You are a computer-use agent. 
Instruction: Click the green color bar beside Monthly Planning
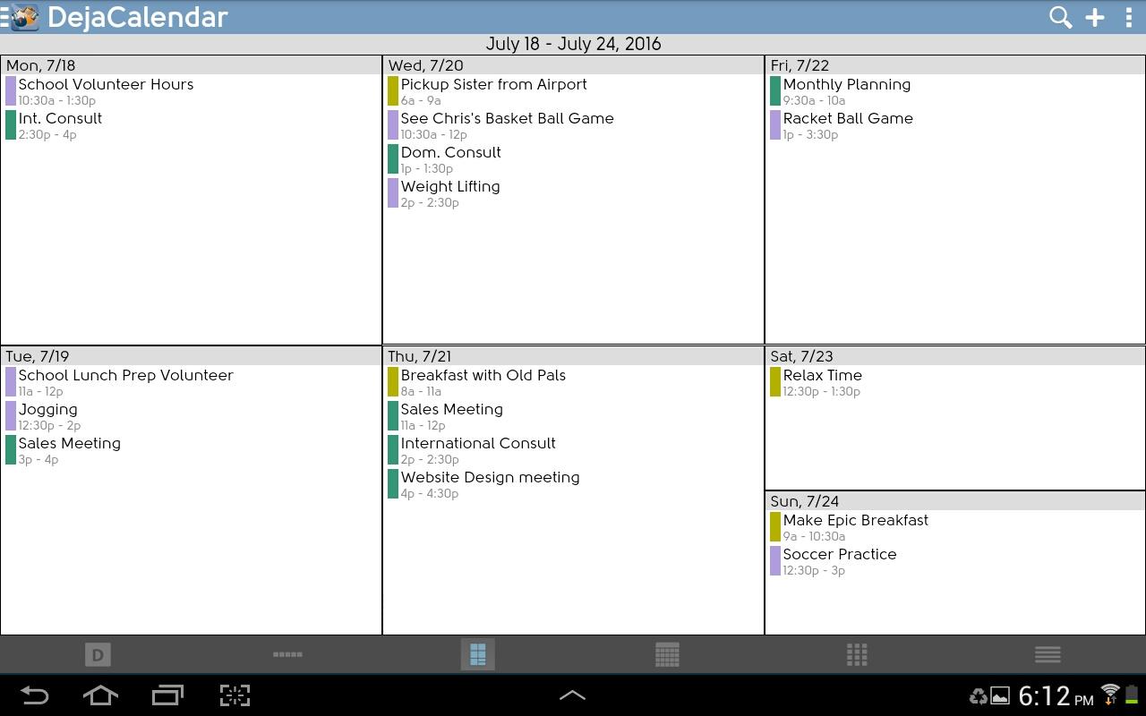click(x=774, y=90)
